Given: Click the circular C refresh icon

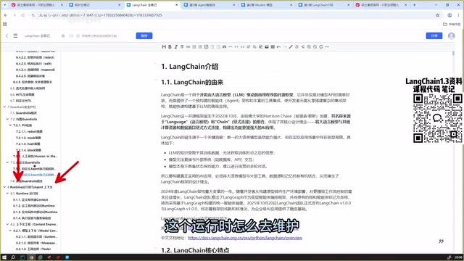Looking at the screenshot, I should 321,46.
